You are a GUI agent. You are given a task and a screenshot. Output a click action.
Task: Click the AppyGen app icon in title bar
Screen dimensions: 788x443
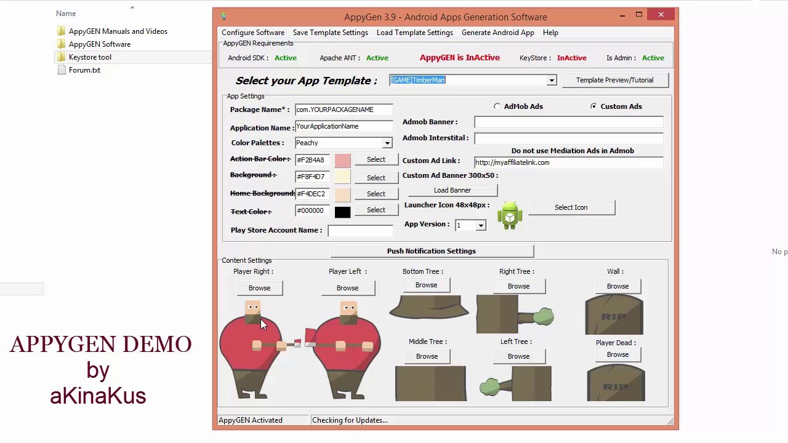(x=223, y=17)
